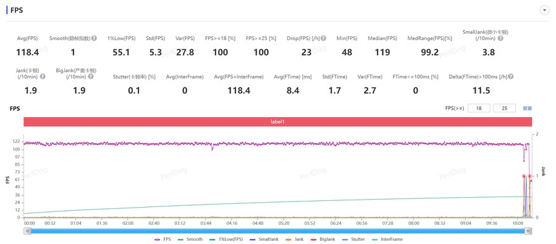This screenshot has width=556, height=244.
Task: Open help icon beside Drop(FPS) [/h]
Action: coord(324,38)
